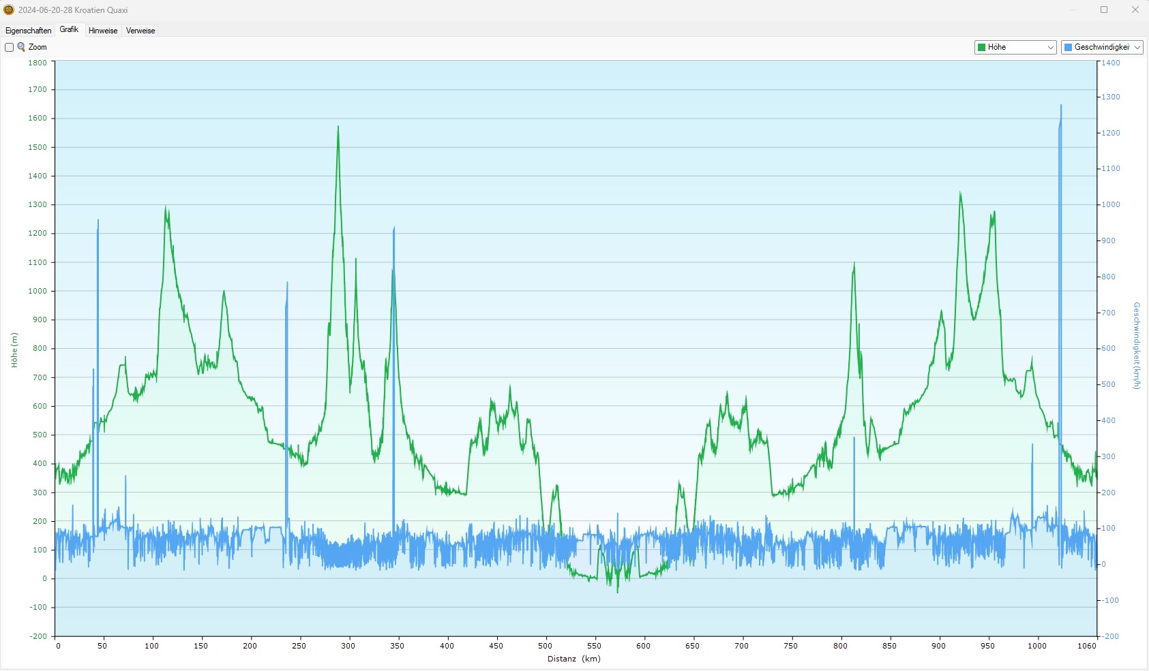Image resolution: width=1149 pixels, height=671 pixels.
Task: Click the highest elevation peak near 290 km
Action: [x=338, y=127]
